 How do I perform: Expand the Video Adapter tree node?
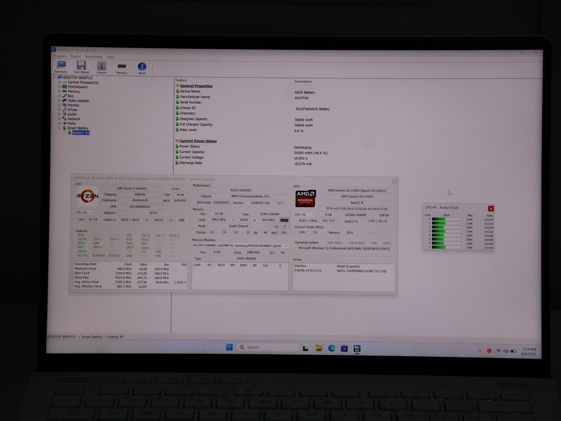click(x=59, y=100)
